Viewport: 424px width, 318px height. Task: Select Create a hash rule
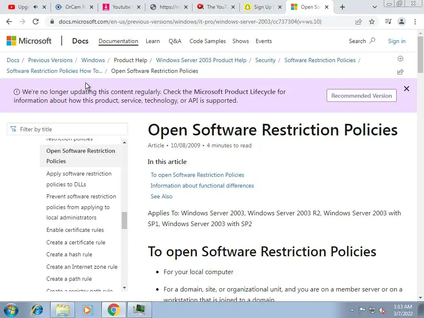pyautogui.click(x=69, y=254)
